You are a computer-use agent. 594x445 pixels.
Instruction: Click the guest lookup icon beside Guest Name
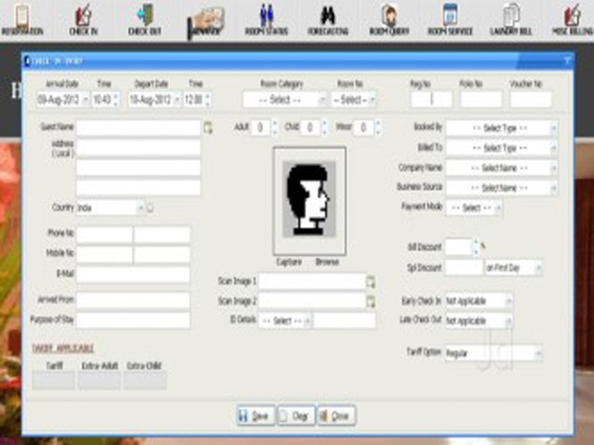(207, 128)
